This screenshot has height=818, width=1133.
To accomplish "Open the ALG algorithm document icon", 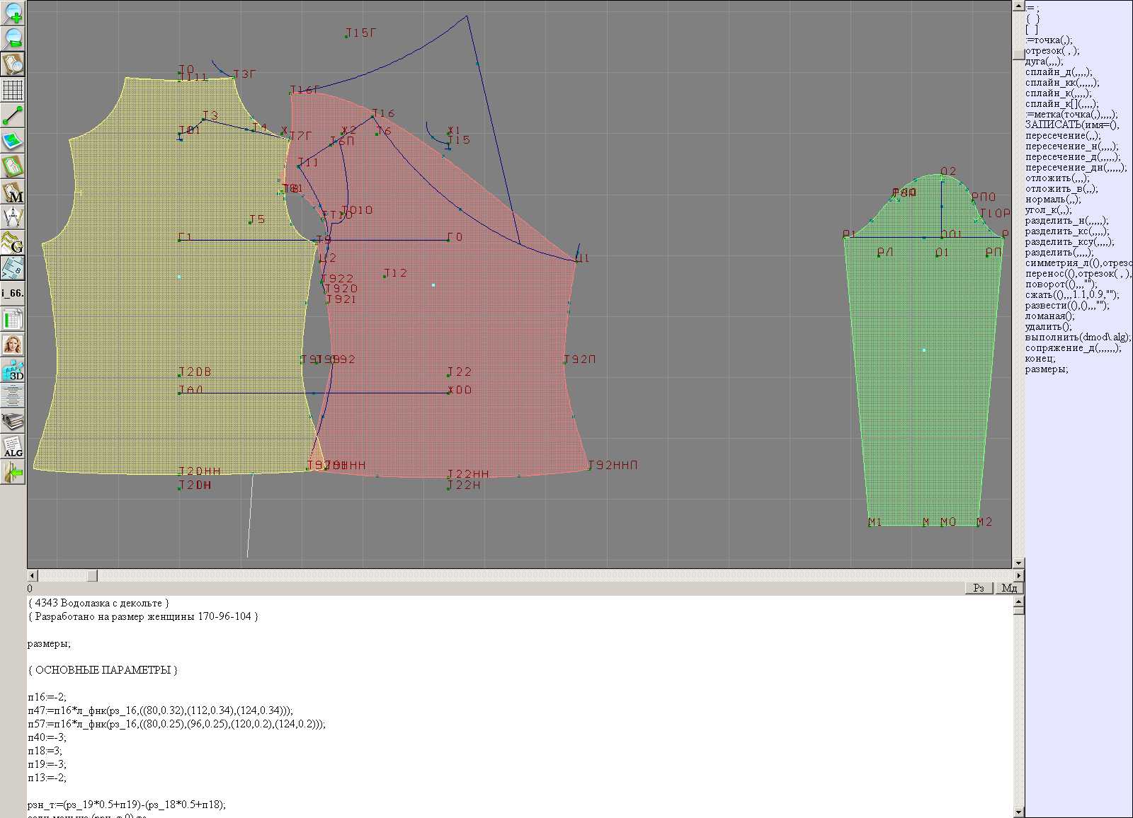I will coord(13,447).
